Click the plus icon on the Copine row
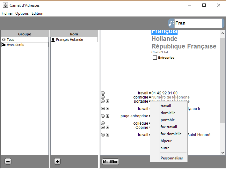This screenshot has height=169, width=226. pos(107,128)
